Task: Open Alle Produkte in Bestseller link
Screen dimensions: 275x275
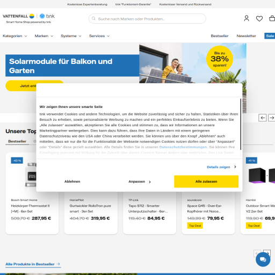Action: (x=33, y=264)
